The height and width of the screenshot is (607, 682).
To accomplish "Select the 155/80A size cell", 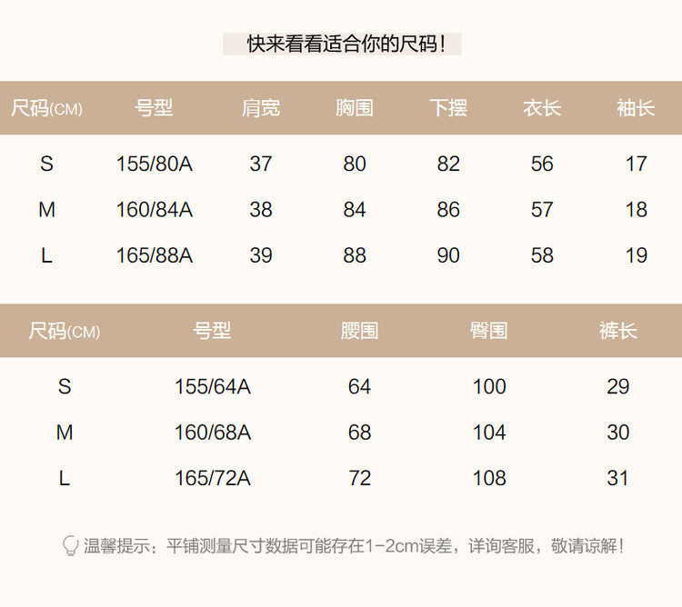I will pos(155,164).
